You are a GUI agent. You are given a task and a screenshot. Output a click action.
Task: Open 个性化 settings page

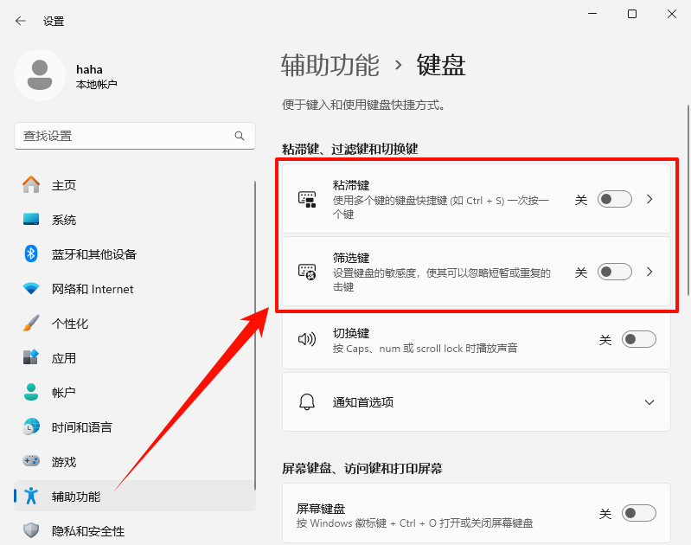134,324
